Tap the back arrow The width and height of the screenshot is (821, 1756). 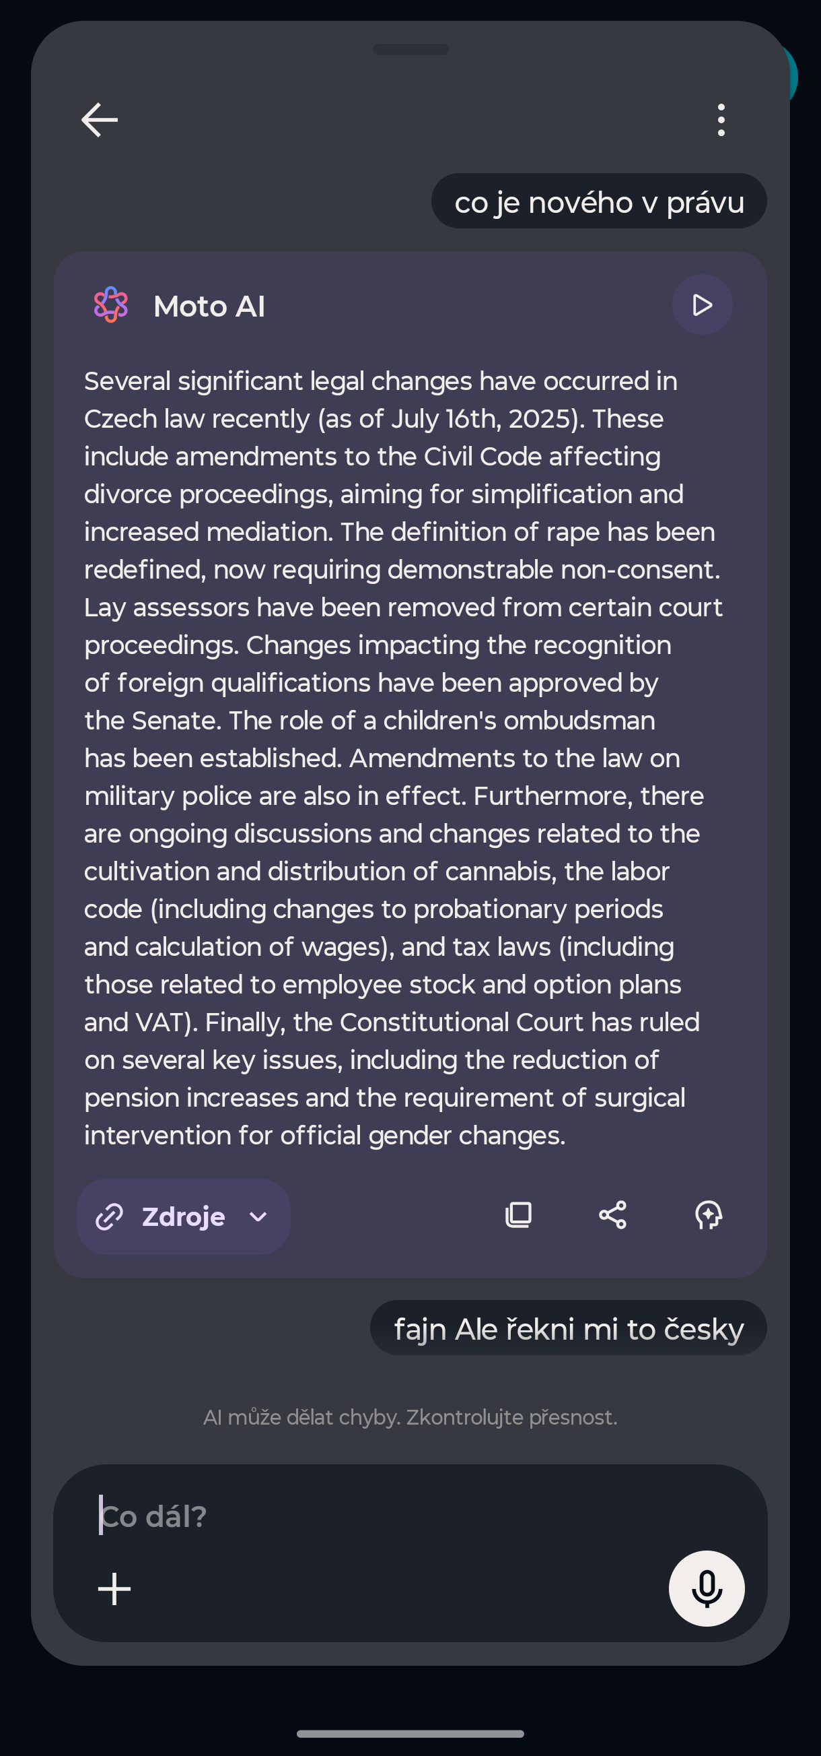100,120
